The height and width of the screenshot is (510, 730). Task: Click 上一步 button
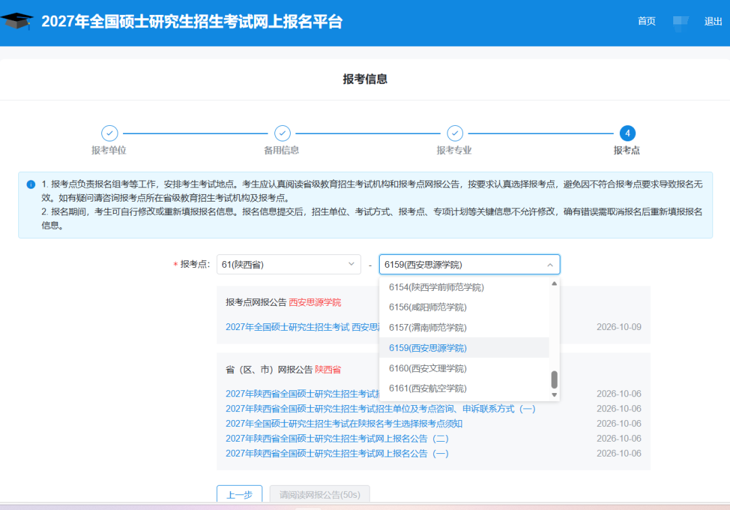click(x=239, y=494)
